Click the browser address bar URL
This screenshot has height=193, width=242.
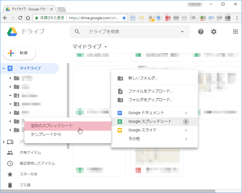[94, 18]
